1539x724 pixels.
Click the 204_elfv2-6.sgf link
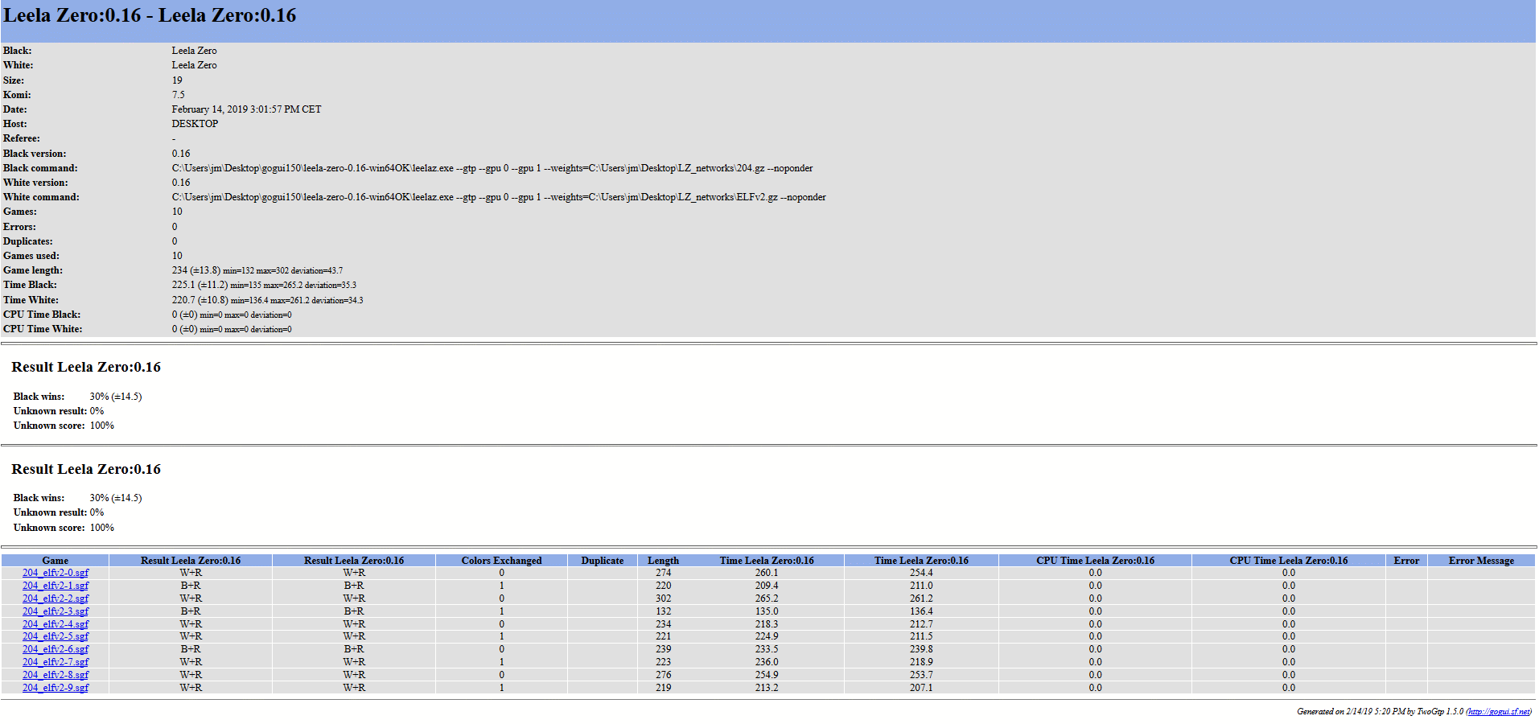pyautogui.click(x=56, y=649)
